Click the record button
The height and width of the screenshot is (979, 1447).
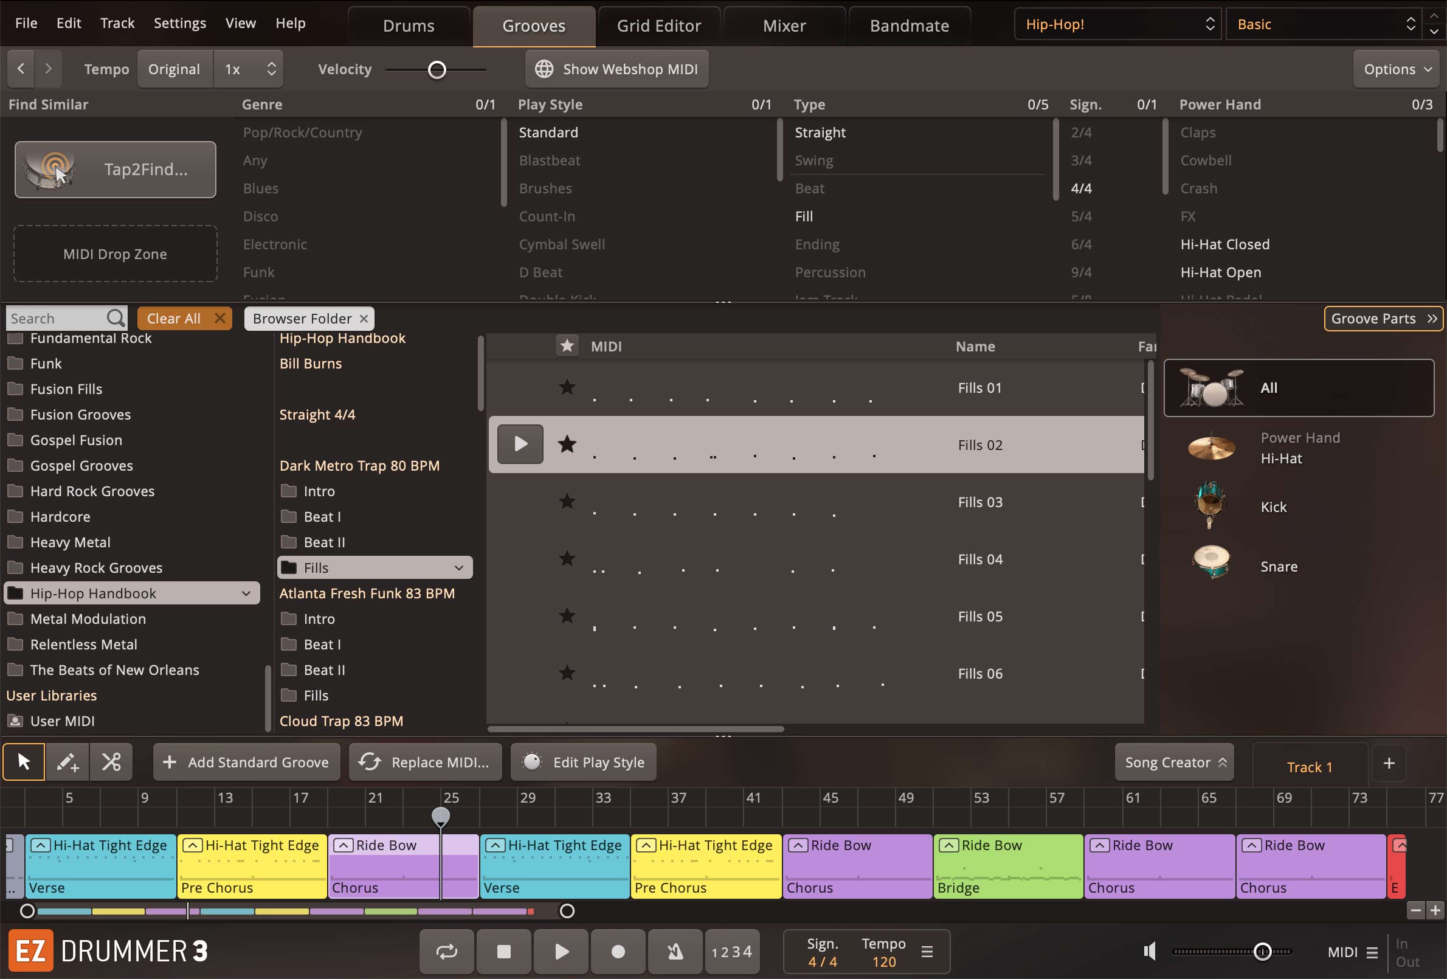pyautogui.click(x=618, y=951)
